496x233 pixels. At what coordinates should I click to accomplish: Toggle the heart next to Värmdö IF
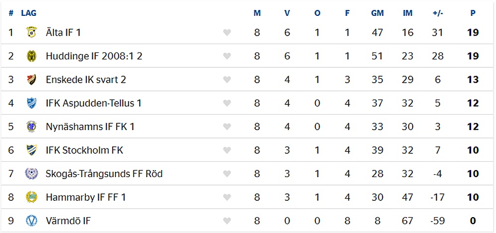click(x=227, y=221)
